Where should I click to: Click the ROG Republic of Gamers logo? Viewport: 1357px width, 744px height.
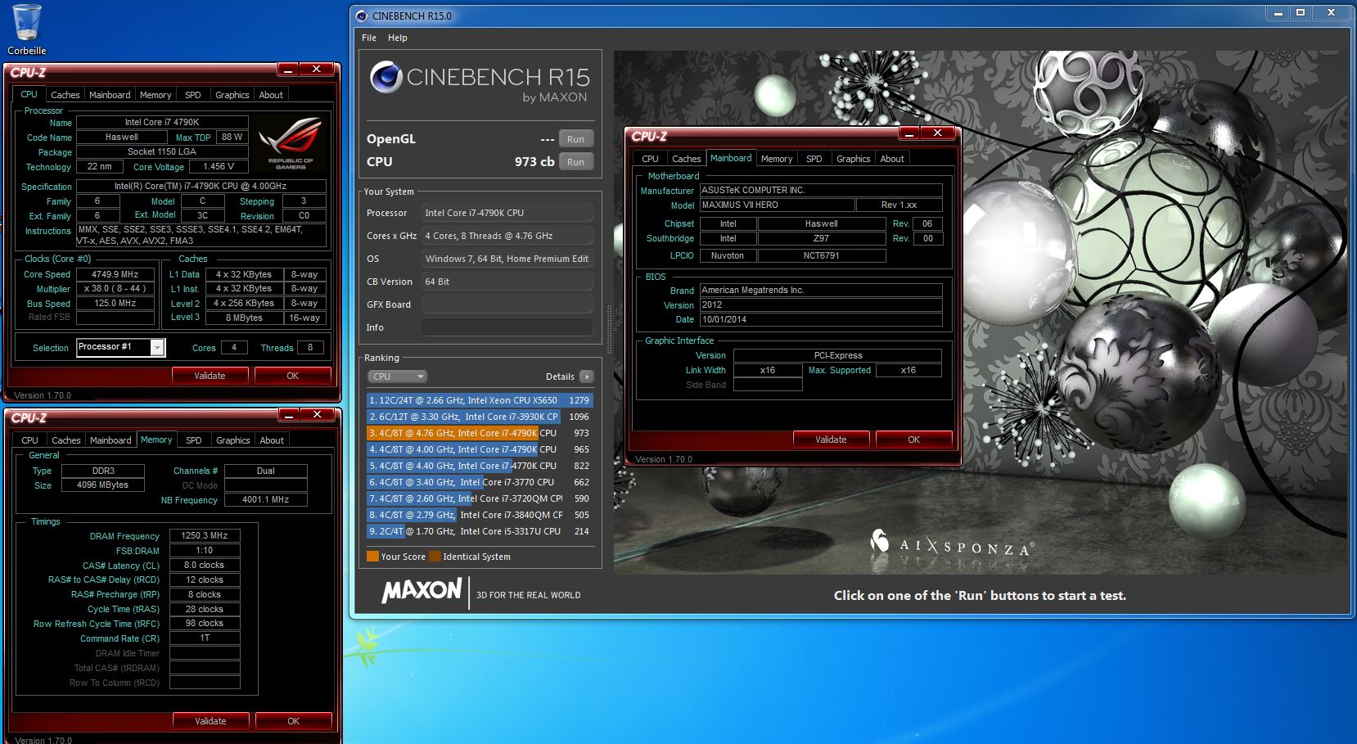coord(290,144)
